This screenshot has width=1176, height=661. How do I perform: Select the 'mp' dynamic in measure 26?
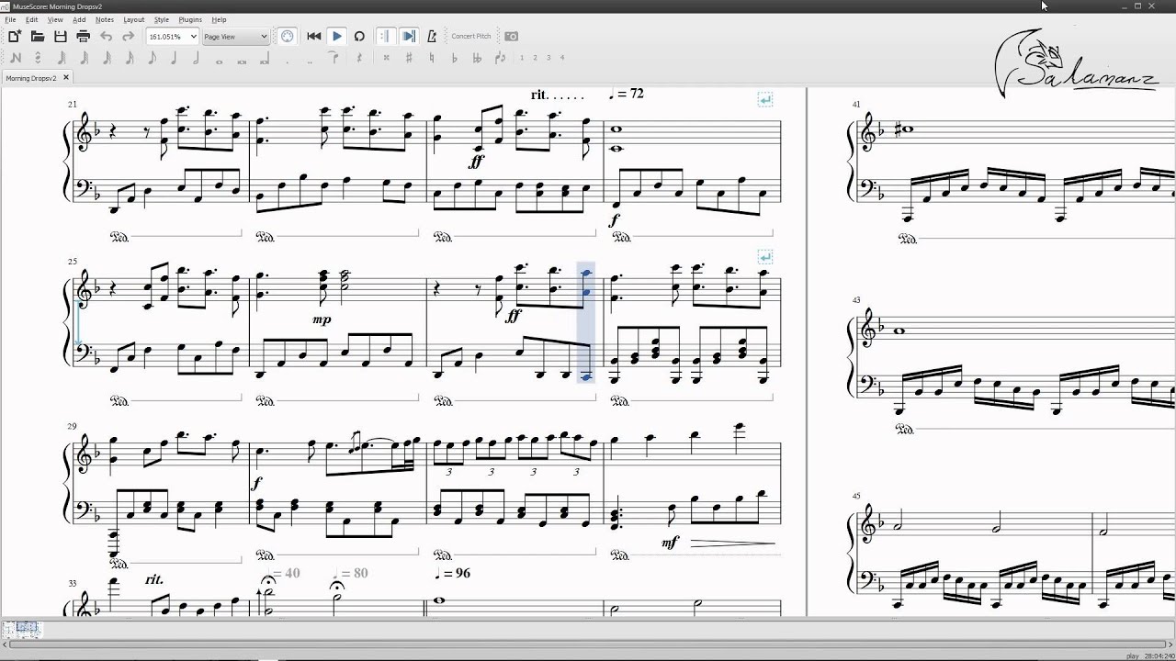322,320
